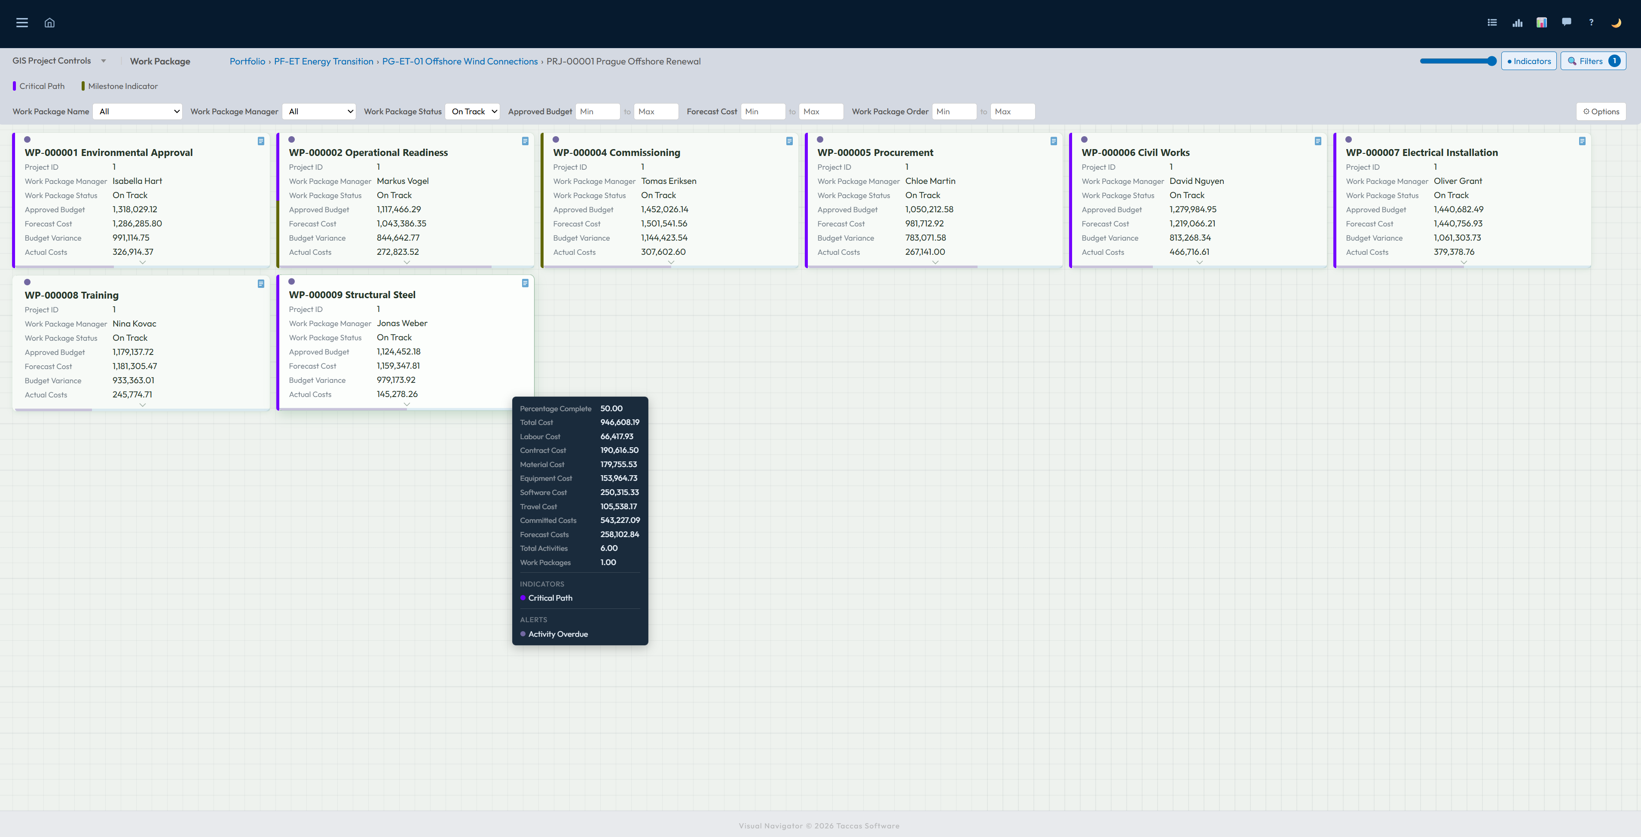Click the Critical Path legend swatch
Image resolution: width=1641 pixels, height=837 pixels.
coord(15,86)
